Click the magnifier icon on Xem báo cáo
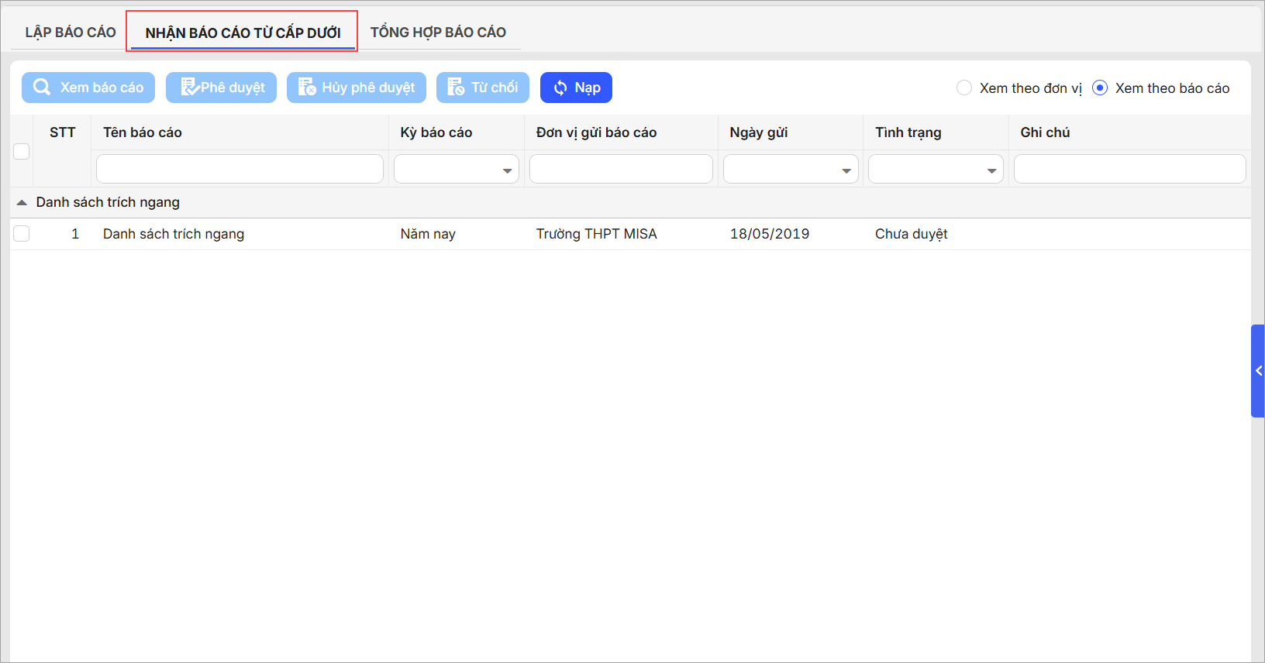Image resolution: width=1265 pixels, height=663 pixels. click(x=42, y=88)
